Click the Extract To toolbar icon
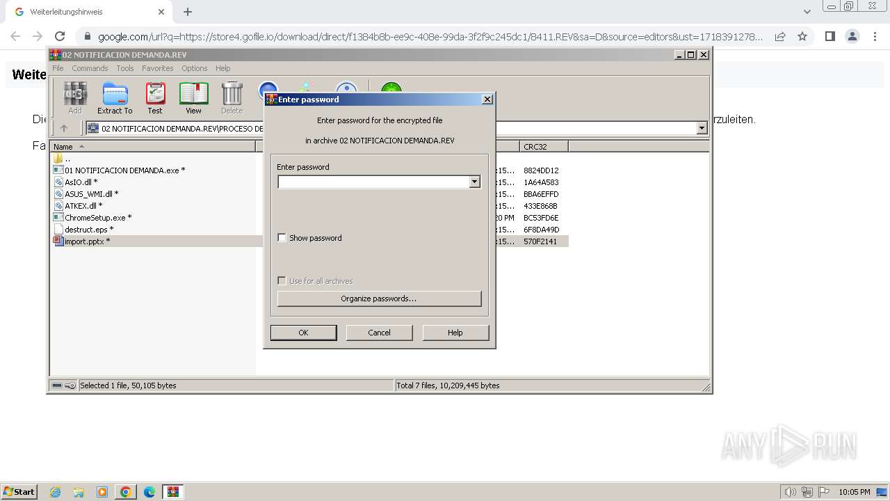The width and height of the screenshot is (890, 501). [115, 97]
